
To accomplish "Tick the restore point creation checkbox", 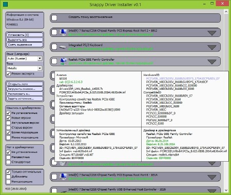I will tap(54, 17).
